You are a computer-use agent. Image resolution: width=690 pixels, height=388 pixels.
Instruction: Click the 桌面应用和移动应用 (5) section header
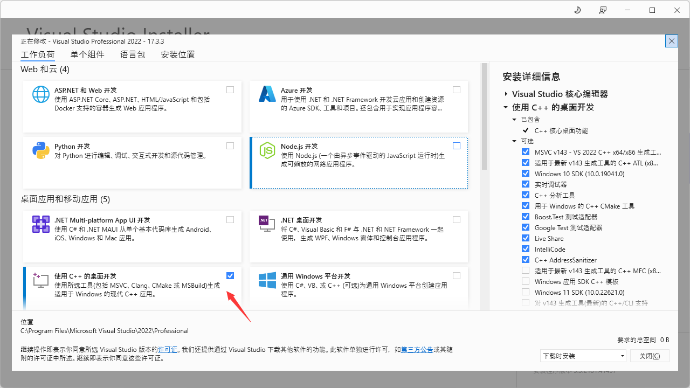[65, 199]
